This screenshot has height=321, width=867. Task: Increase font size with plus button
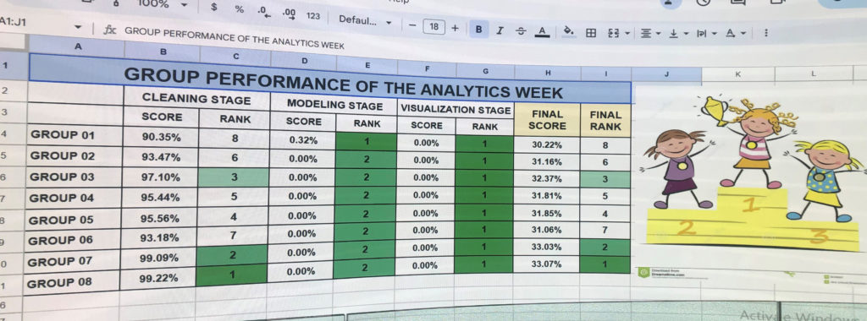click(x=455, y=28)
